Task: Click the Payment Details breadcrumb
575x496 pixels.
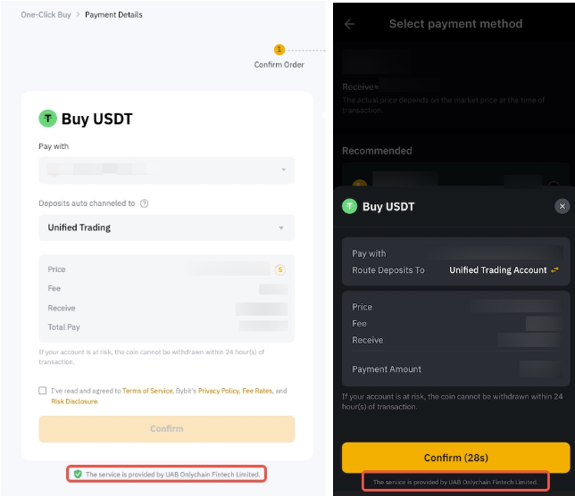Action: (113, 15)
